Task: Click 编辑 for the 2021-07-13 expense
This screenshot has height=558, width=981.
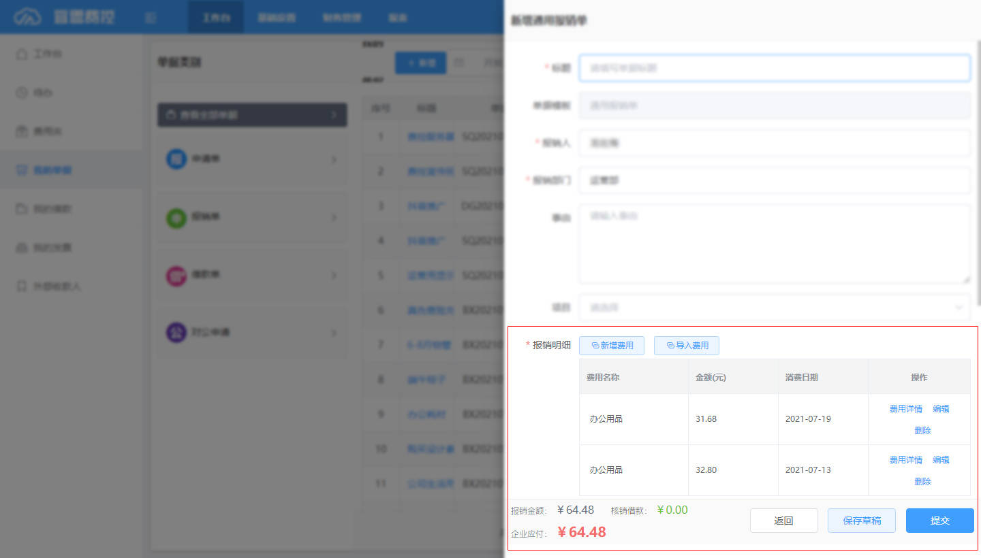Action: click(x=941, y=460)
